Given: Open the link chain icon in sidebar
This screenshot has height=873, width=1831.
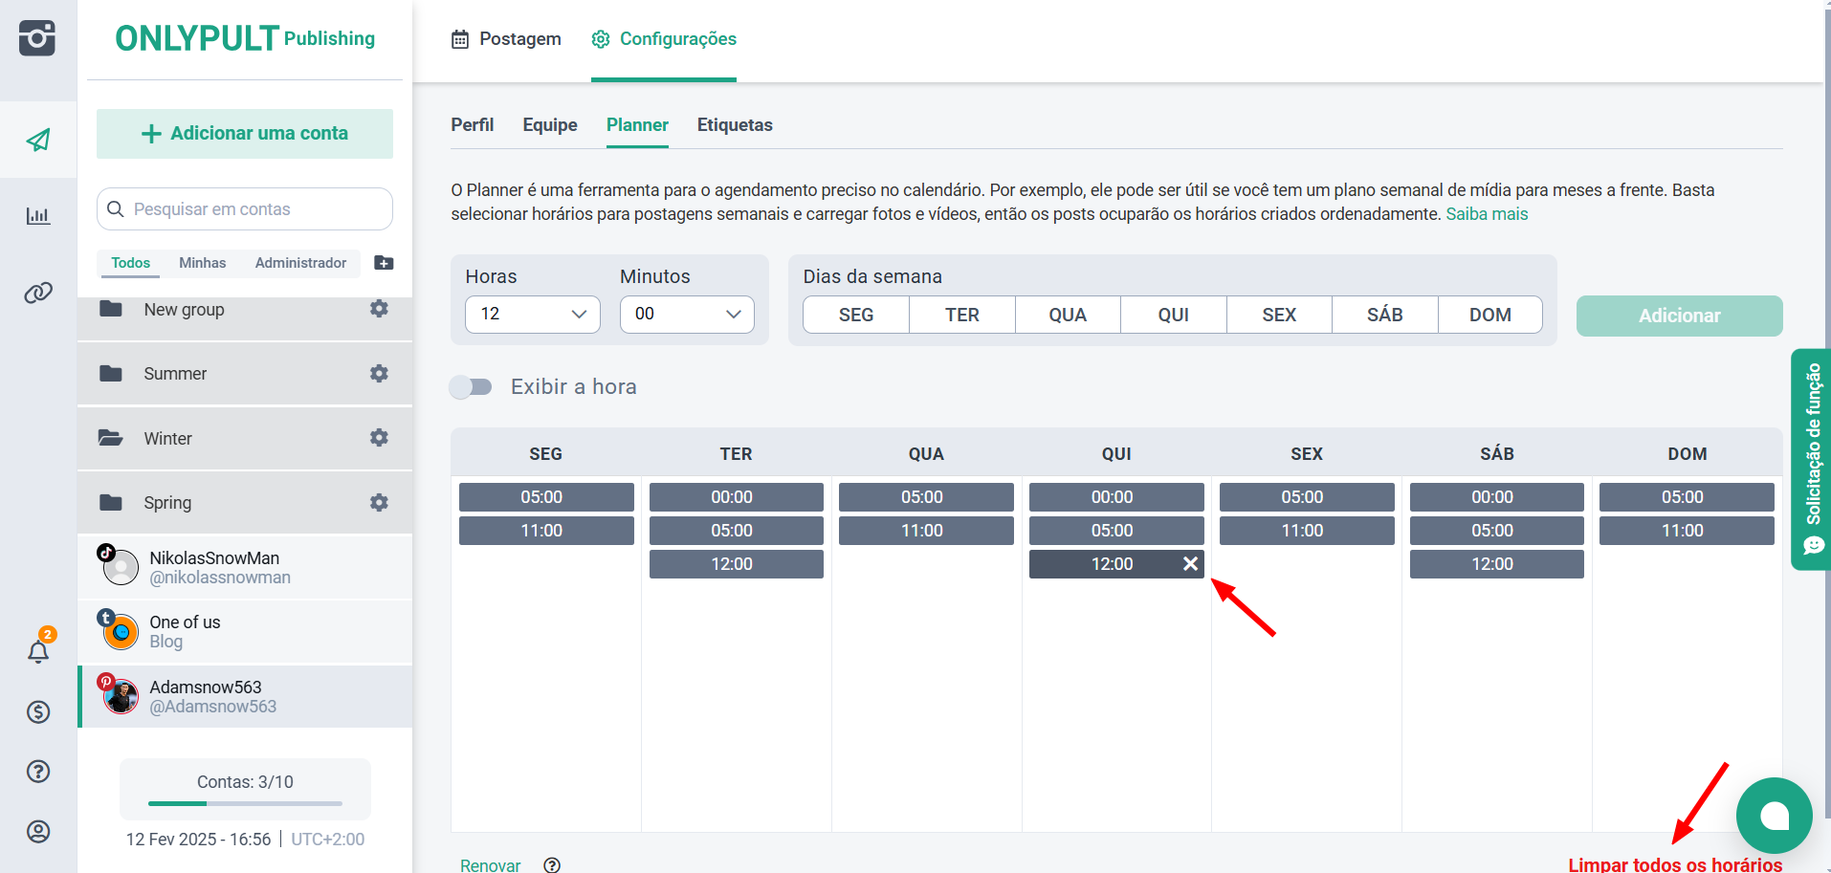Looking at the screenshot, I should tap(38, 293).
